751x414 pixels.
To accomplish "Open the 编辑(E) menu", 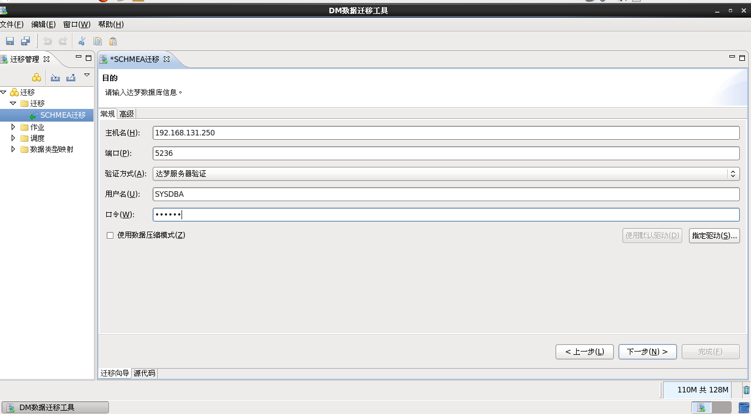I will (44, 24).
